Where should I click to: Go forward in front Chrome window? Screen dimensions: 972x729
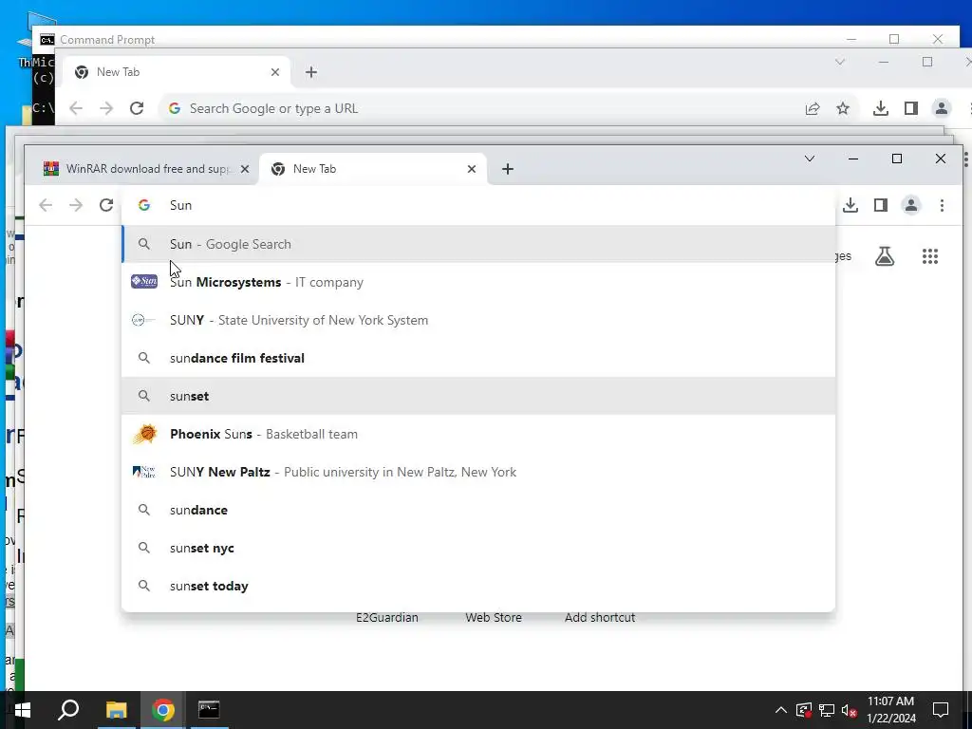[76, 205]
